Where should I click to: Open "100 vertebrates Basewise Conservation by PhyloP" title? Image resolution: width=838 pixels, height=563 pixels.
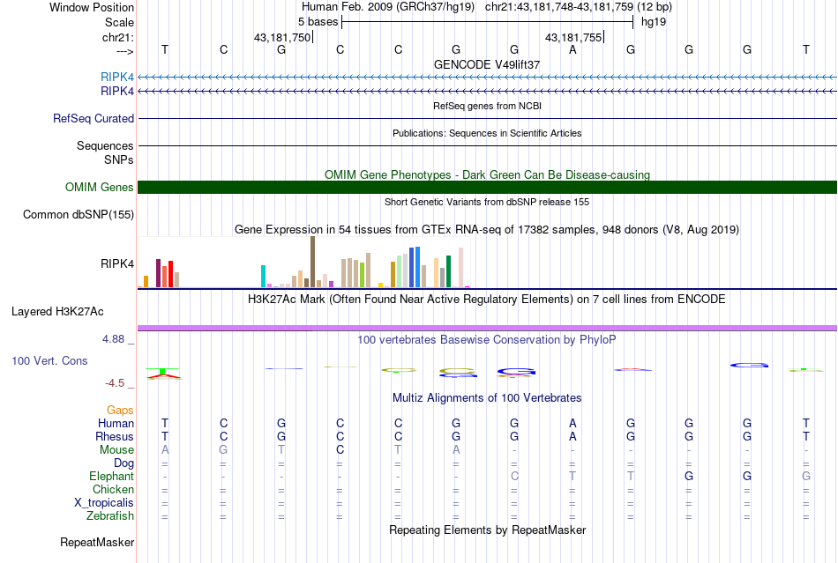point(487,339)
